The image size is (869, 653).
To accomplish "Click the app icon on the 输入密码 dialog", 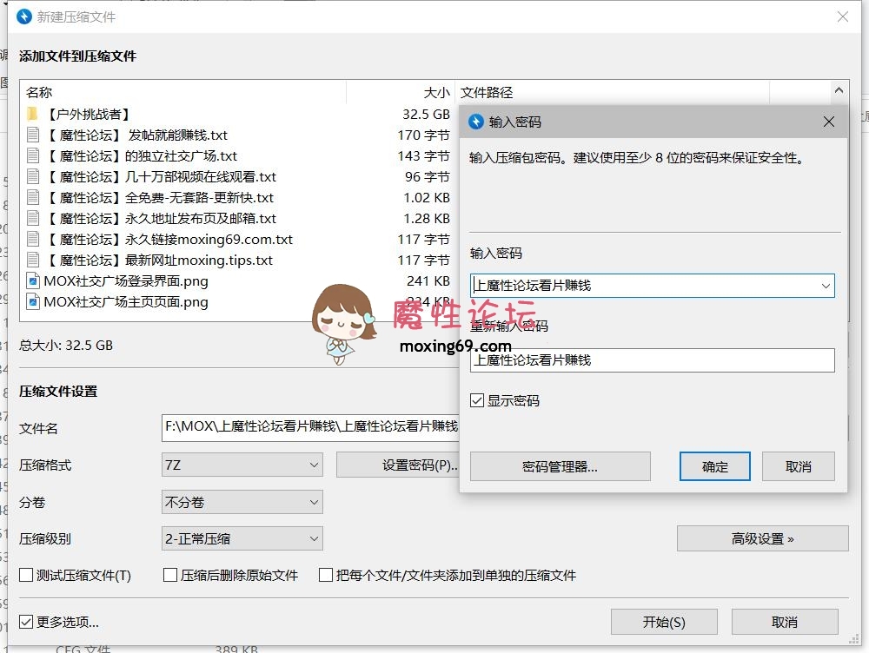I will click(x=476, y=122).
